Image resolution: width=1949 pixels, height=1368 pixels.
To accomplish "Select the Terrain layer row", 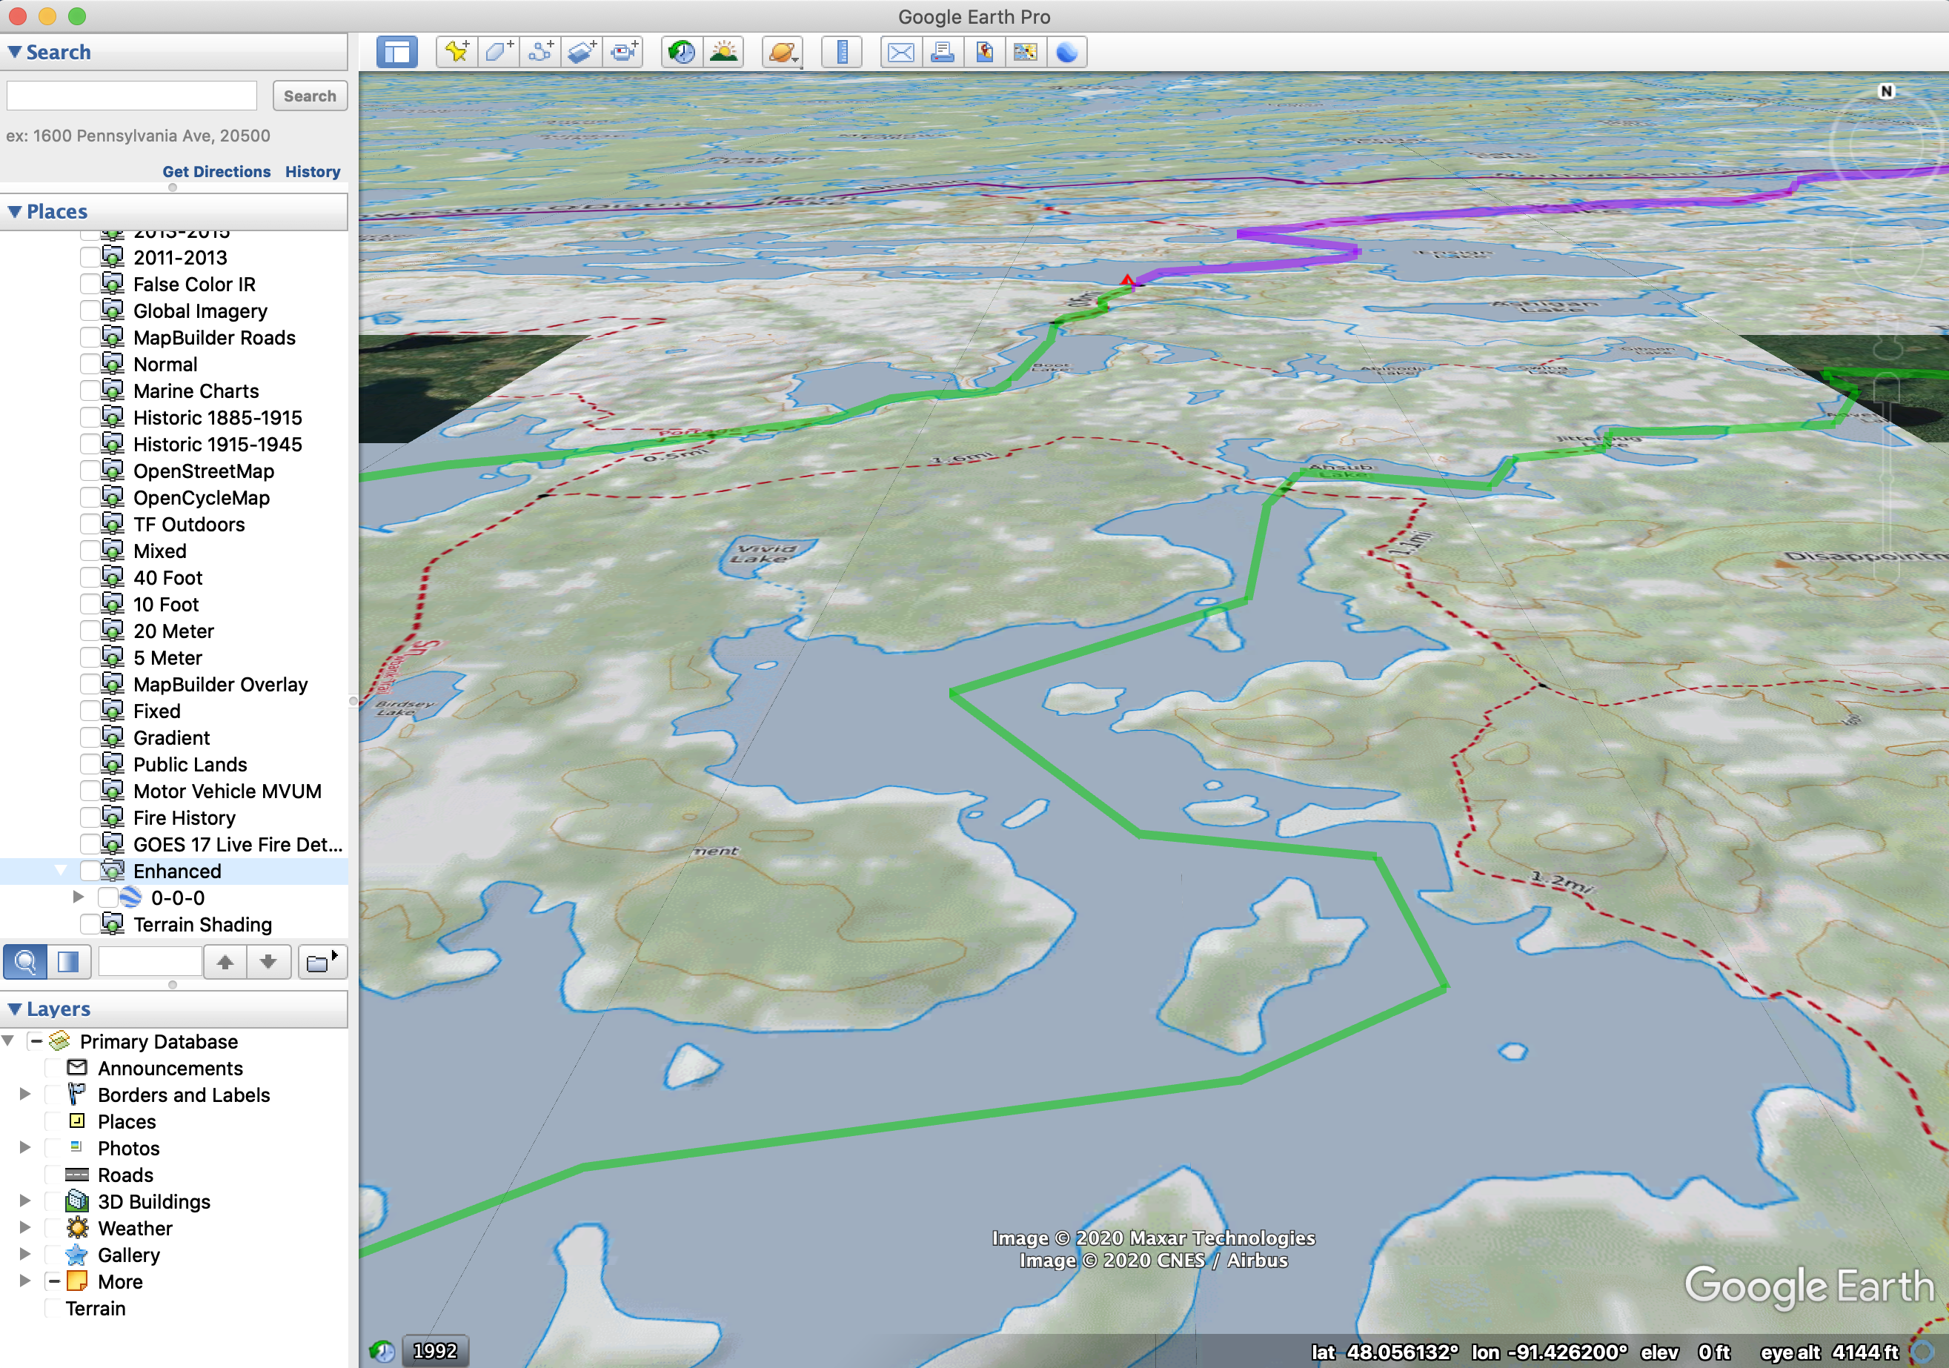I will tap(96, 1308).
